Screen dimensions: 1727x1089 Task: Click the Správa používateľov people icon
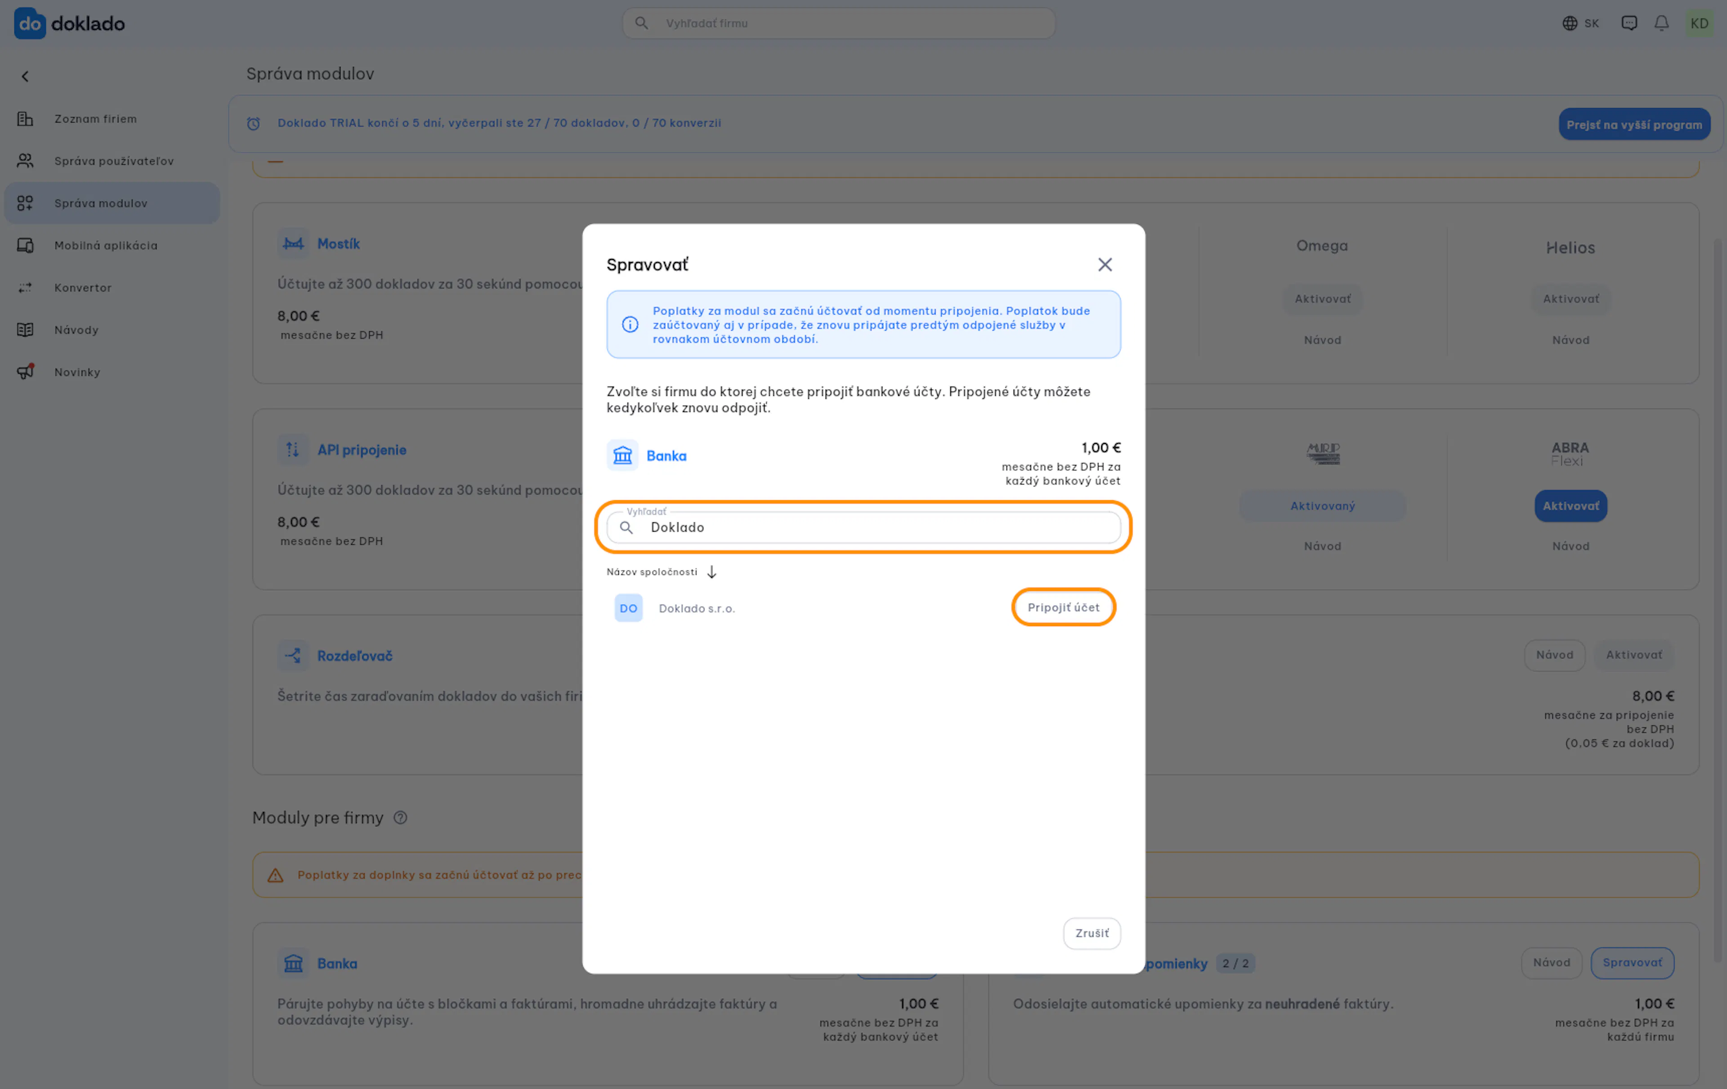pos(25,161)
